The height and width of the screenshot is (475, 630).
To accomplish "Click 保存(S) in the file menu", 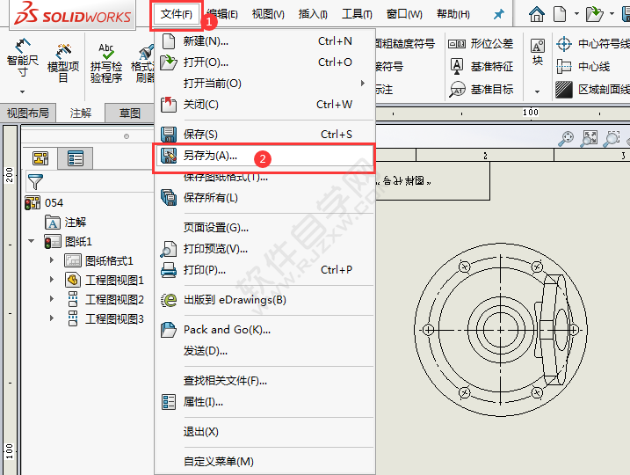I will (x=264, y=134).
